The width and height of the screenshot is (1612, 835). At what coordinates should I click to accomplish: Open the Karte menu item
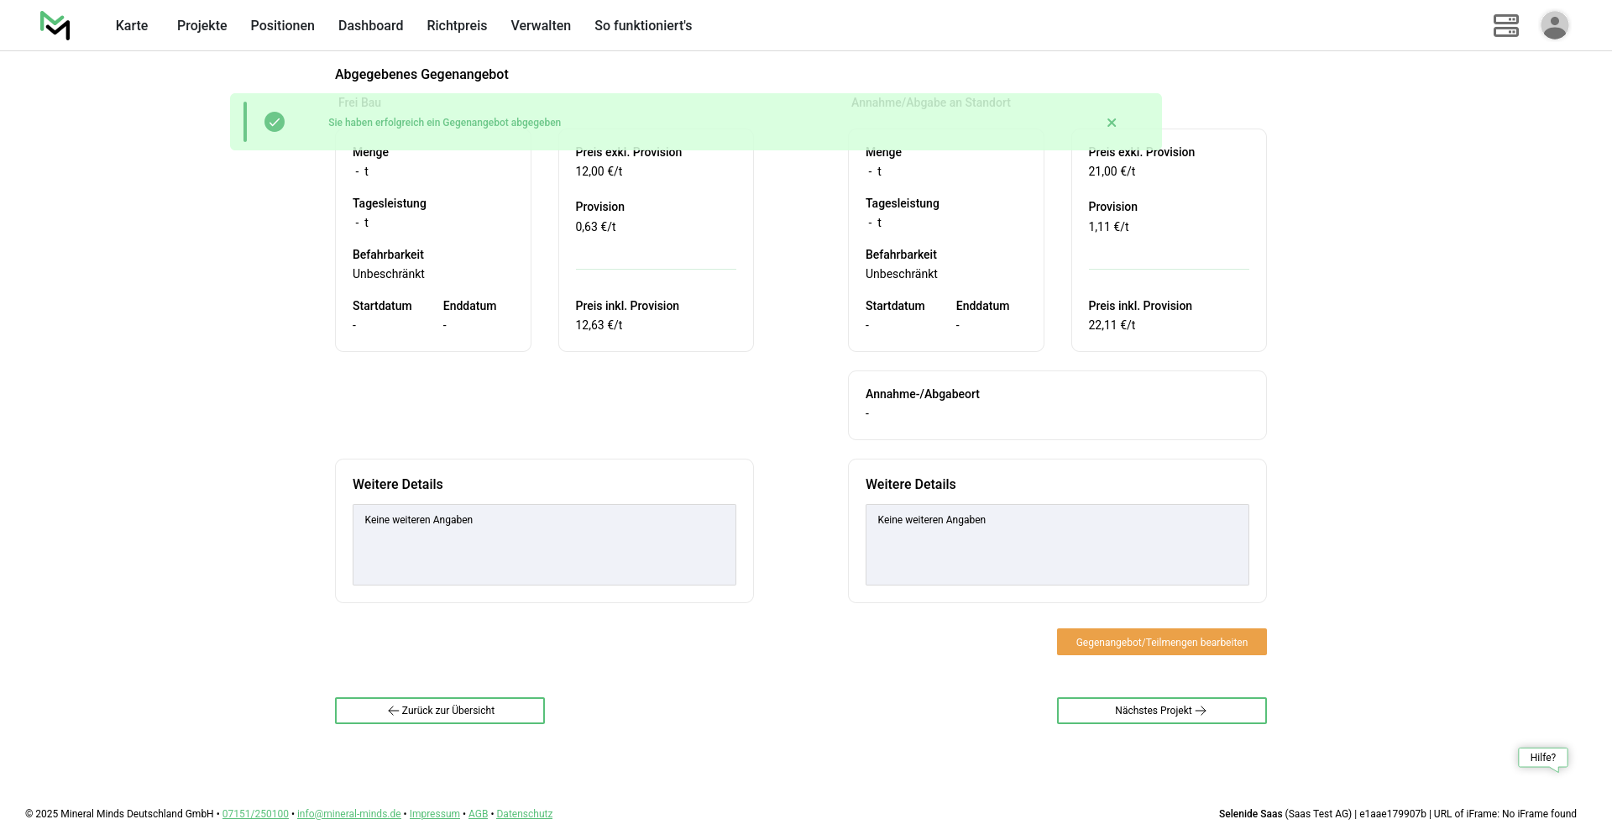coord(132,26)
